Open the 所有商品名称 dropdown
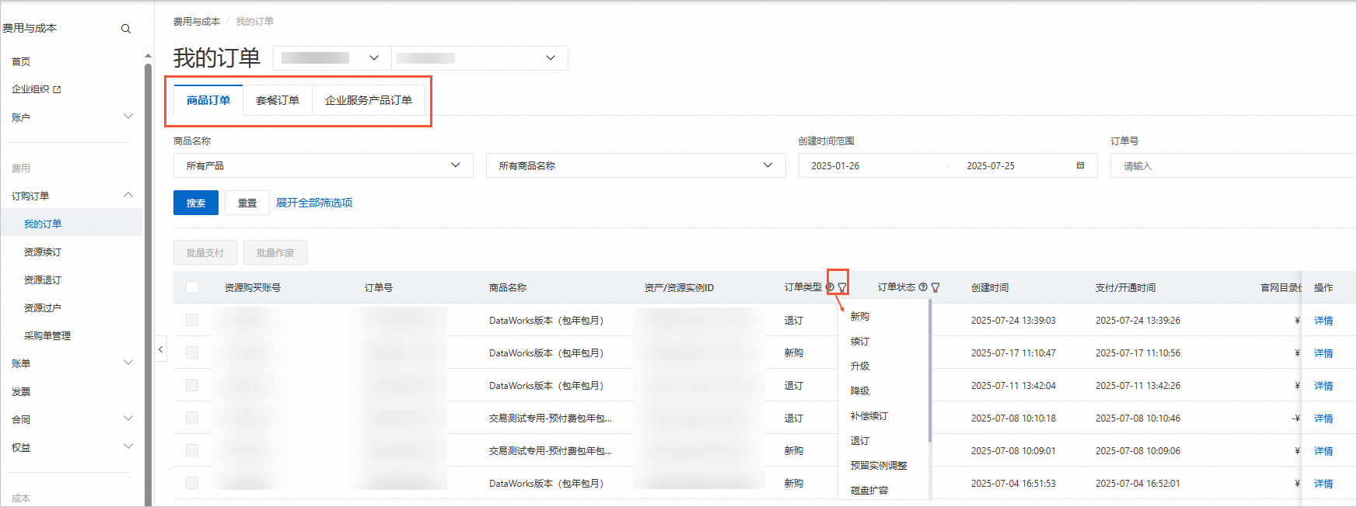This screenshot has height=507, width=1357. (x=635, y=165)
